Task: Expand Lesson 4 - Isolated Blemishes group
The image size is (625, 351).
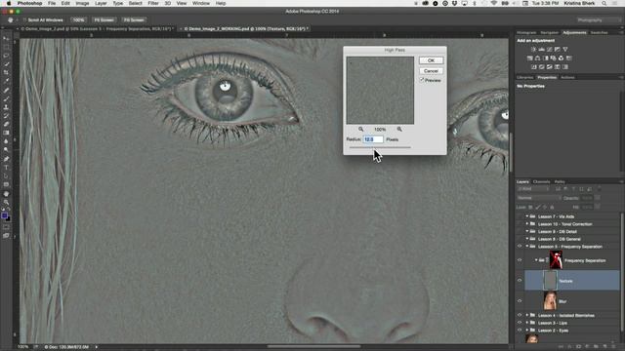Action: coord(527,315)
